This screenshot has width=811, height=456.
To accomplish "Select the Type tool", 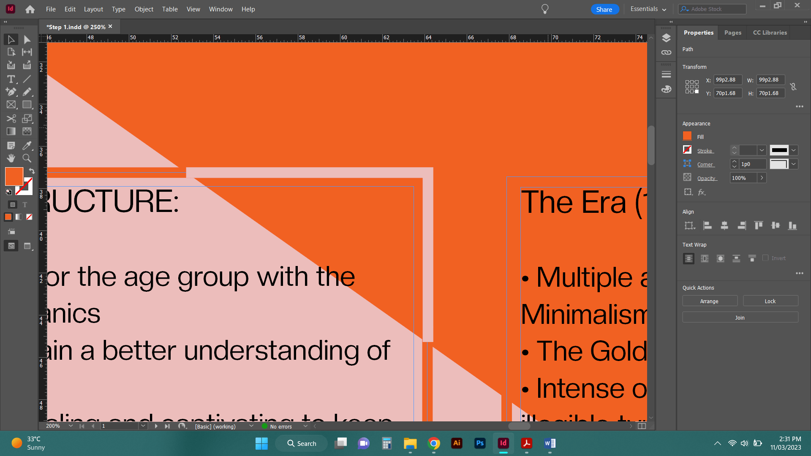I will coord(11,79).
